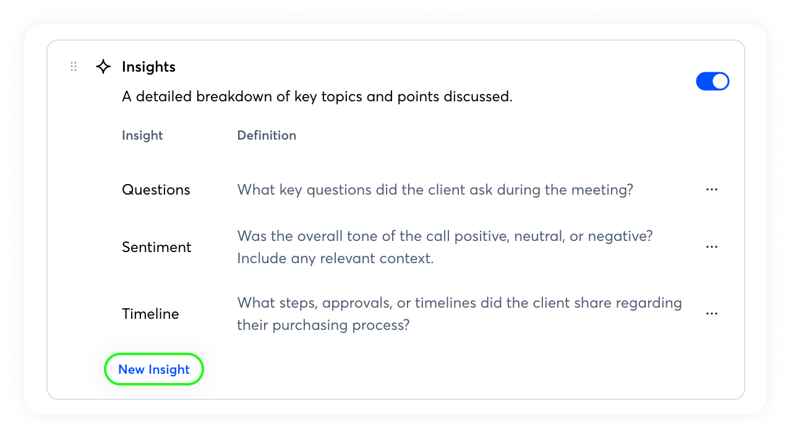Open more options for Questions insight
This screenshot has height=438, width=791.
pos(711,190)
